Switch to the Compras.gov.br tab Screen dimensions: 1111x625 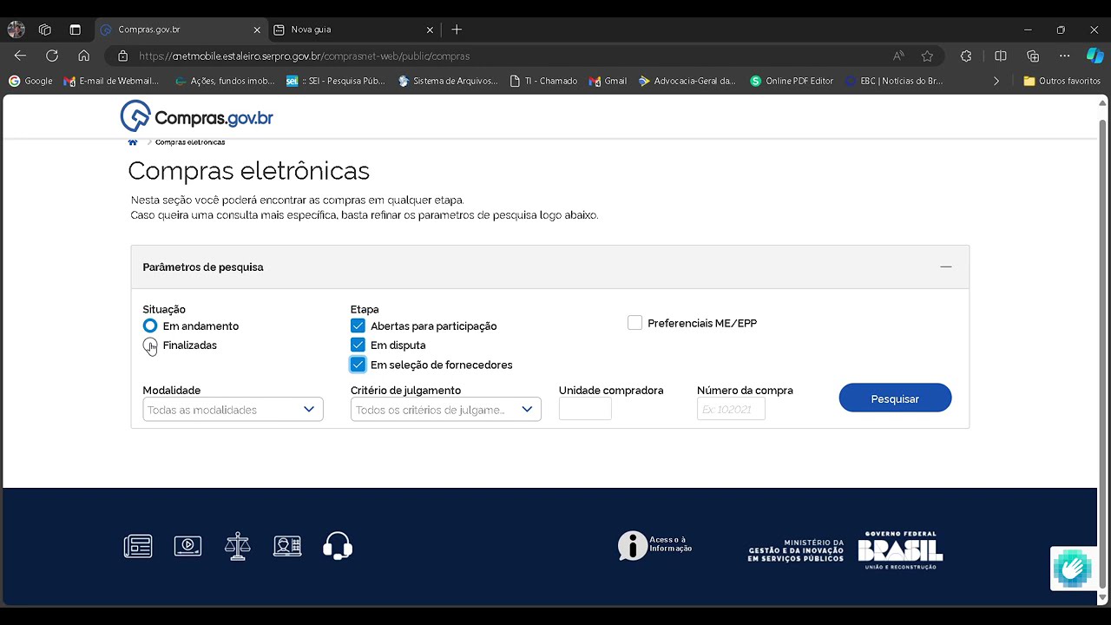181,30
